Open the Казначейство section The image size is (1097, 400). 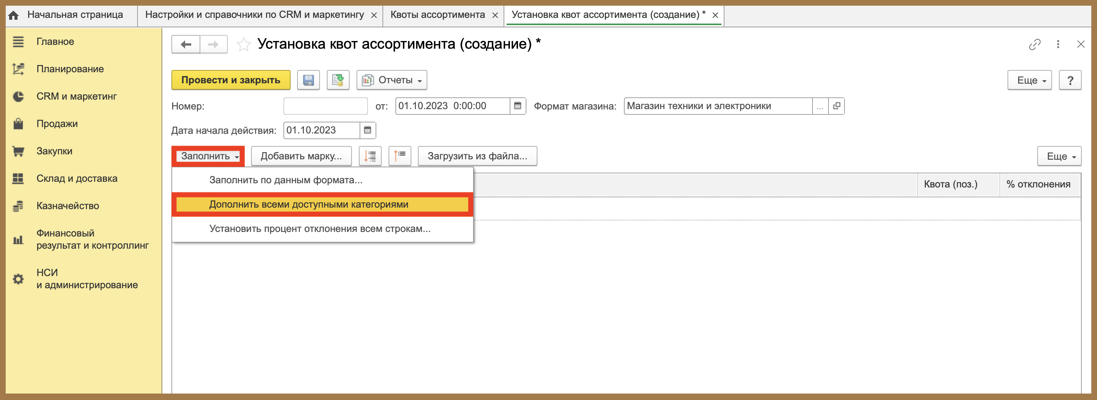point(68,206)
